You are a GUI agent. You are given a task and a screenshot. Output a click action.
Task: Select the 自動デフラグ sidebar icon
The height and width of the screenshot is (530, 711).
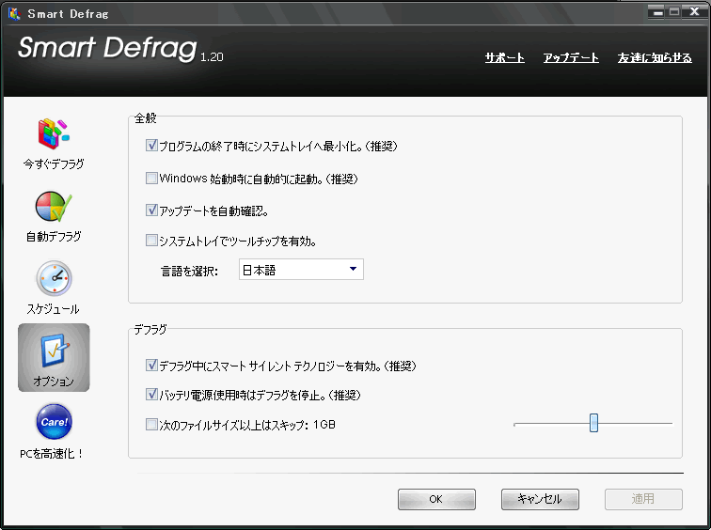[54, 207]
